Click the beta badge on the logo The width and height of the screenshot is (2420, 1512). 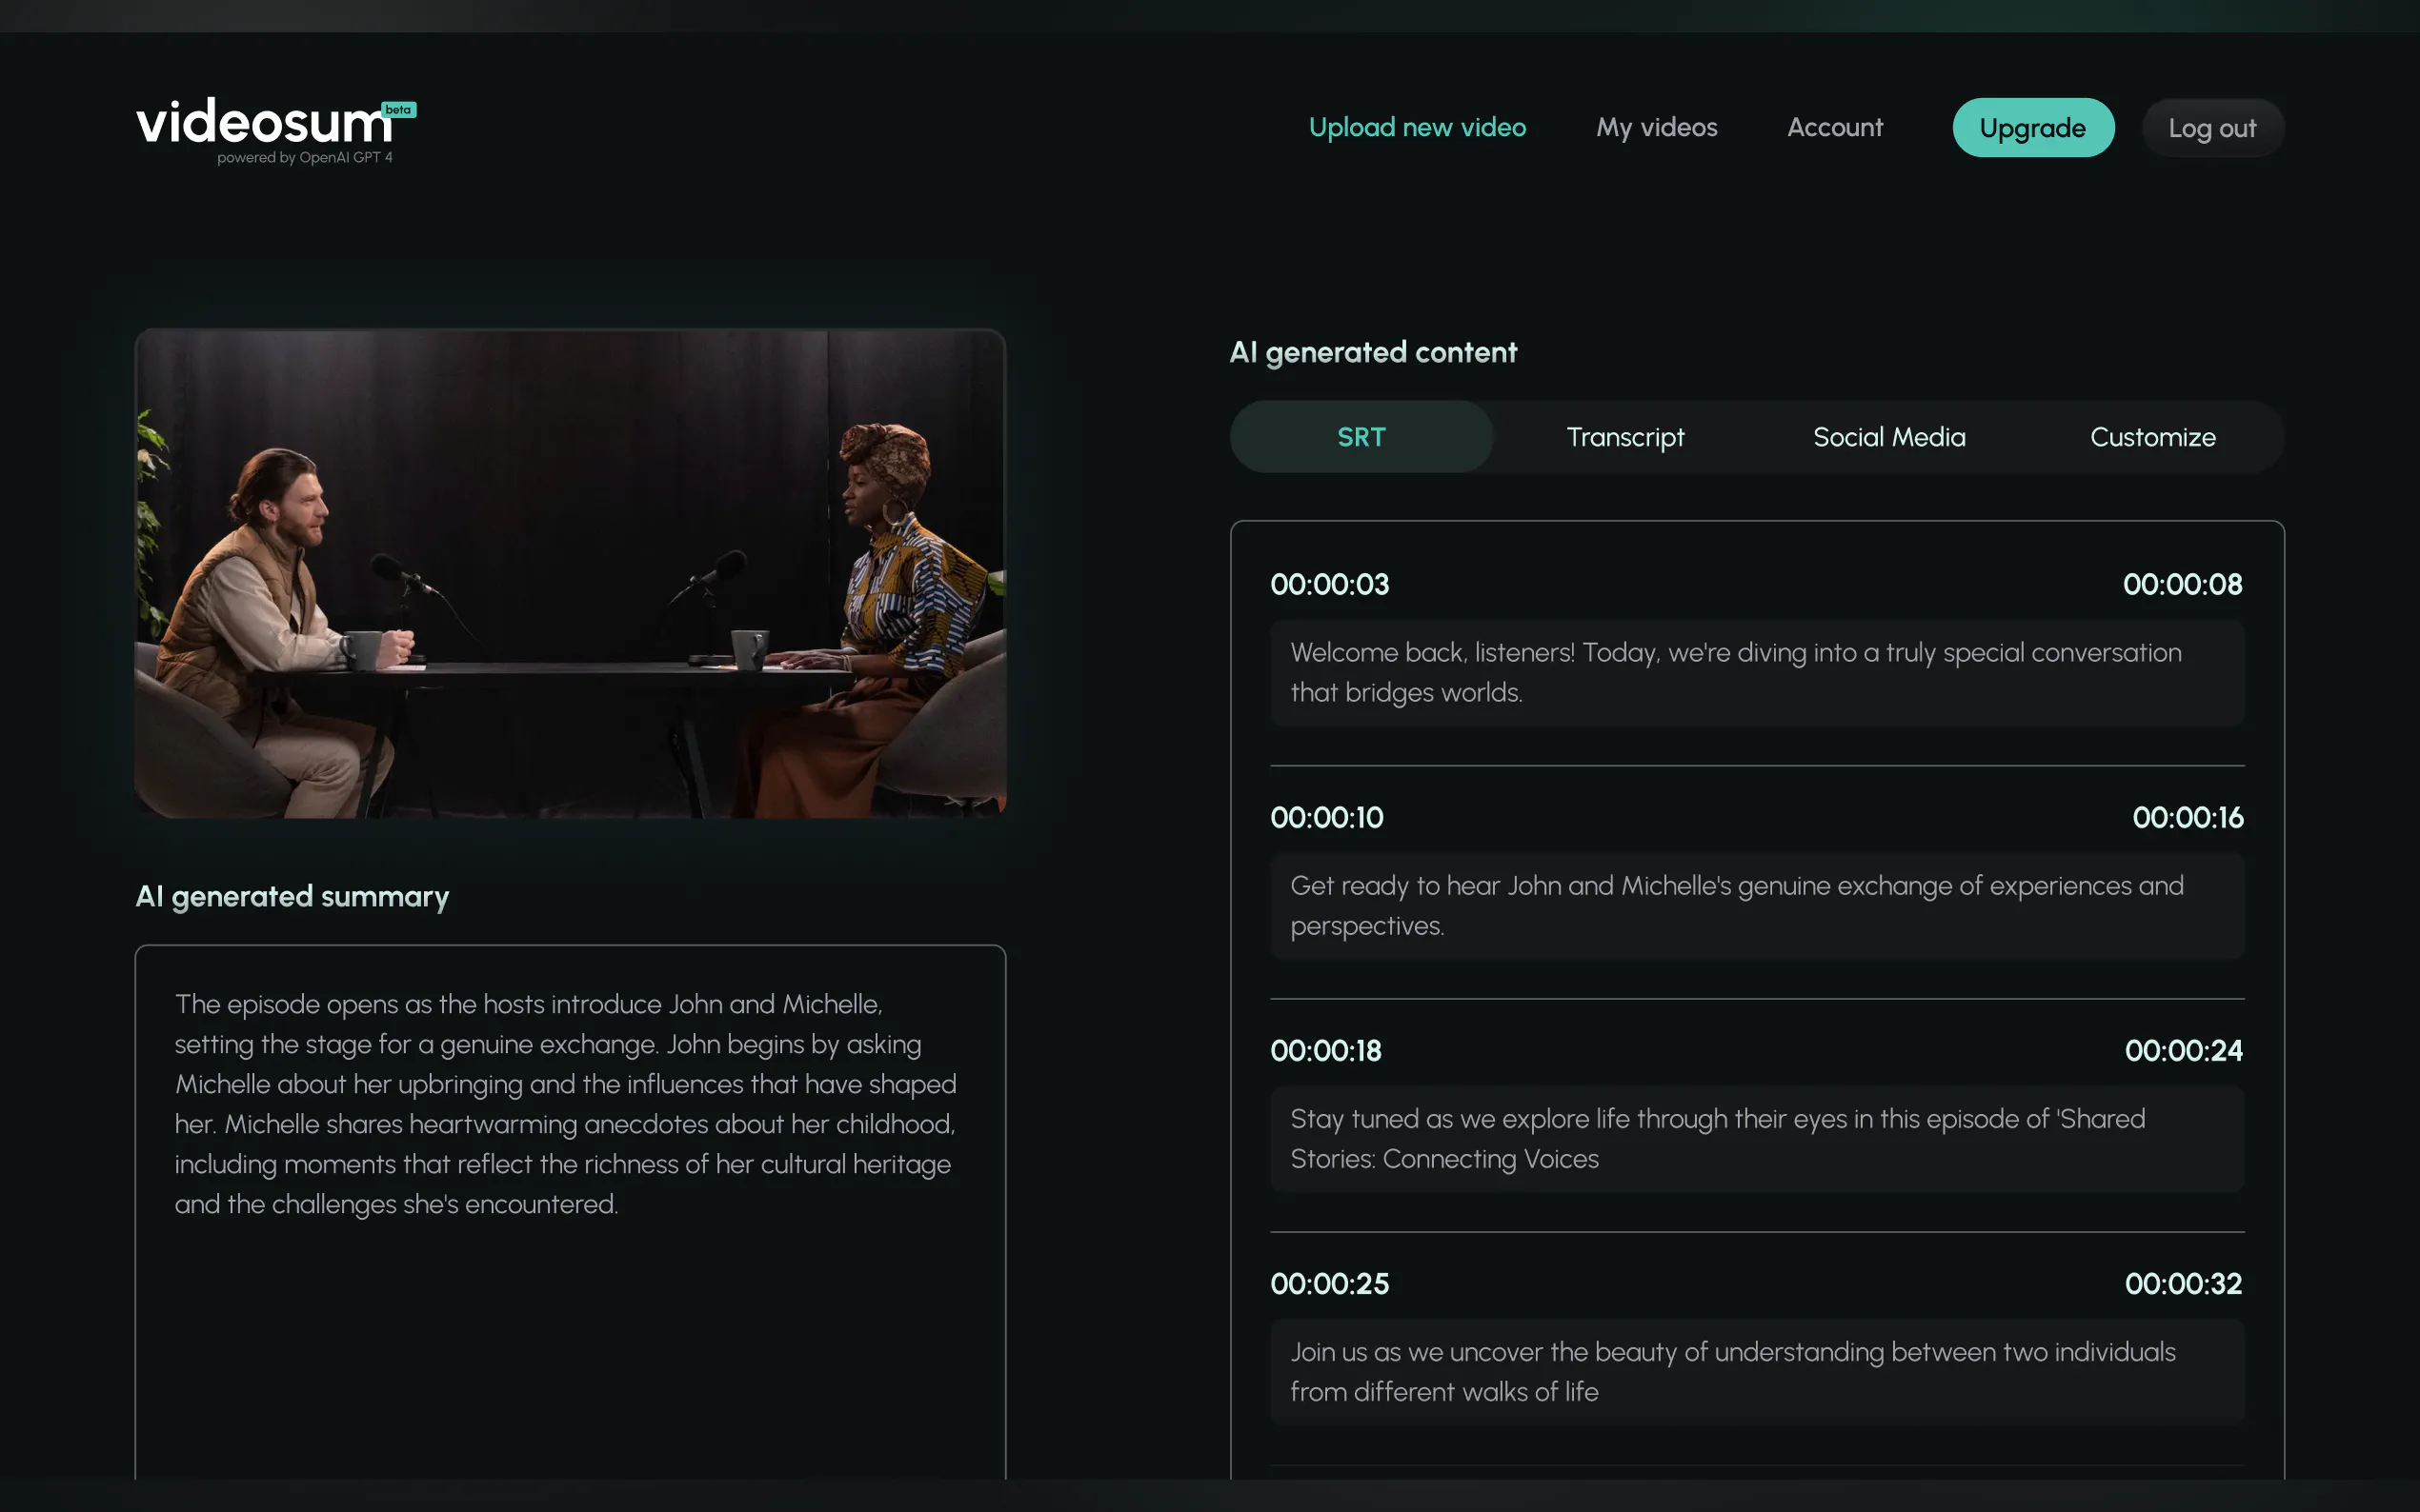coord(399,110)
